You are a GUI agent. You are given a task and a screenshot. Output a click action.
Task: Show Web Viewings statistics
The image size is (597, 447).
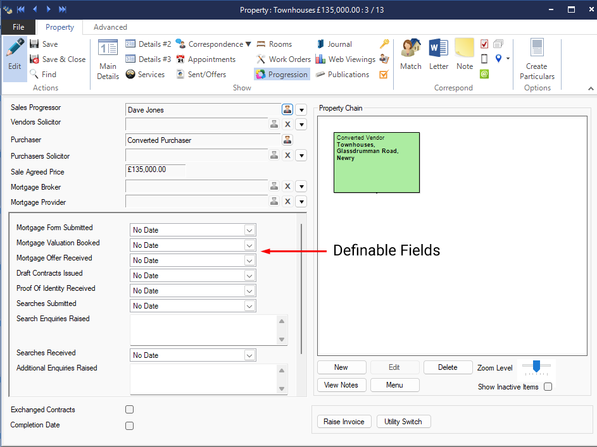pyautogui.click(x=345, y=59)
